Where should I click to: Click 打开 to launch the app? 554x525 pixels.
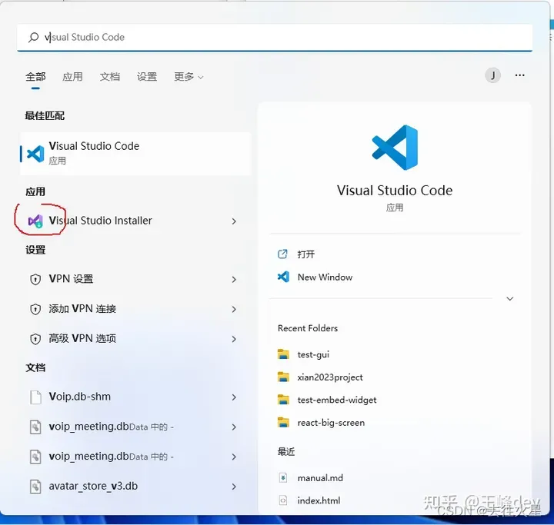[306, 254]
